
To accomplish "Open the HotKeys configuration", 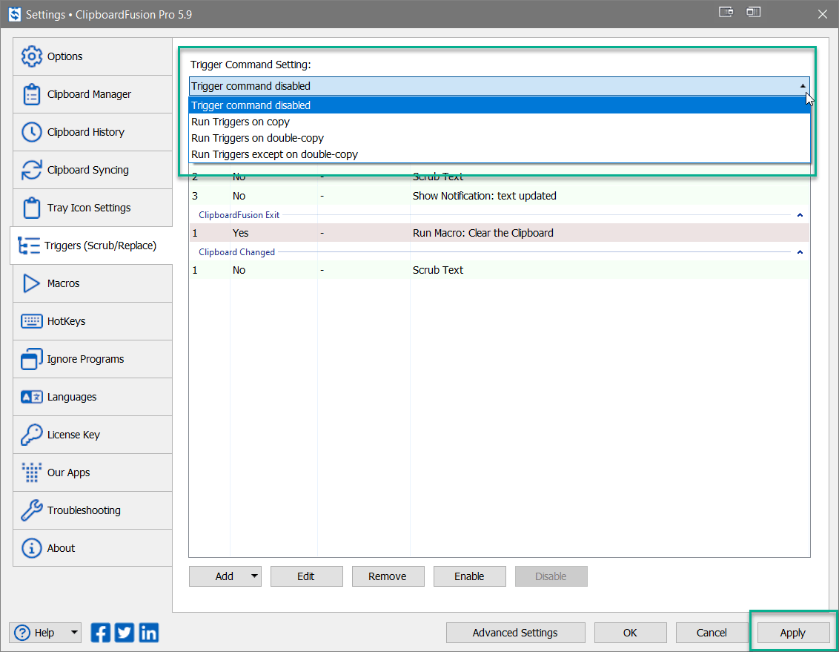I will tap(66, 321).
